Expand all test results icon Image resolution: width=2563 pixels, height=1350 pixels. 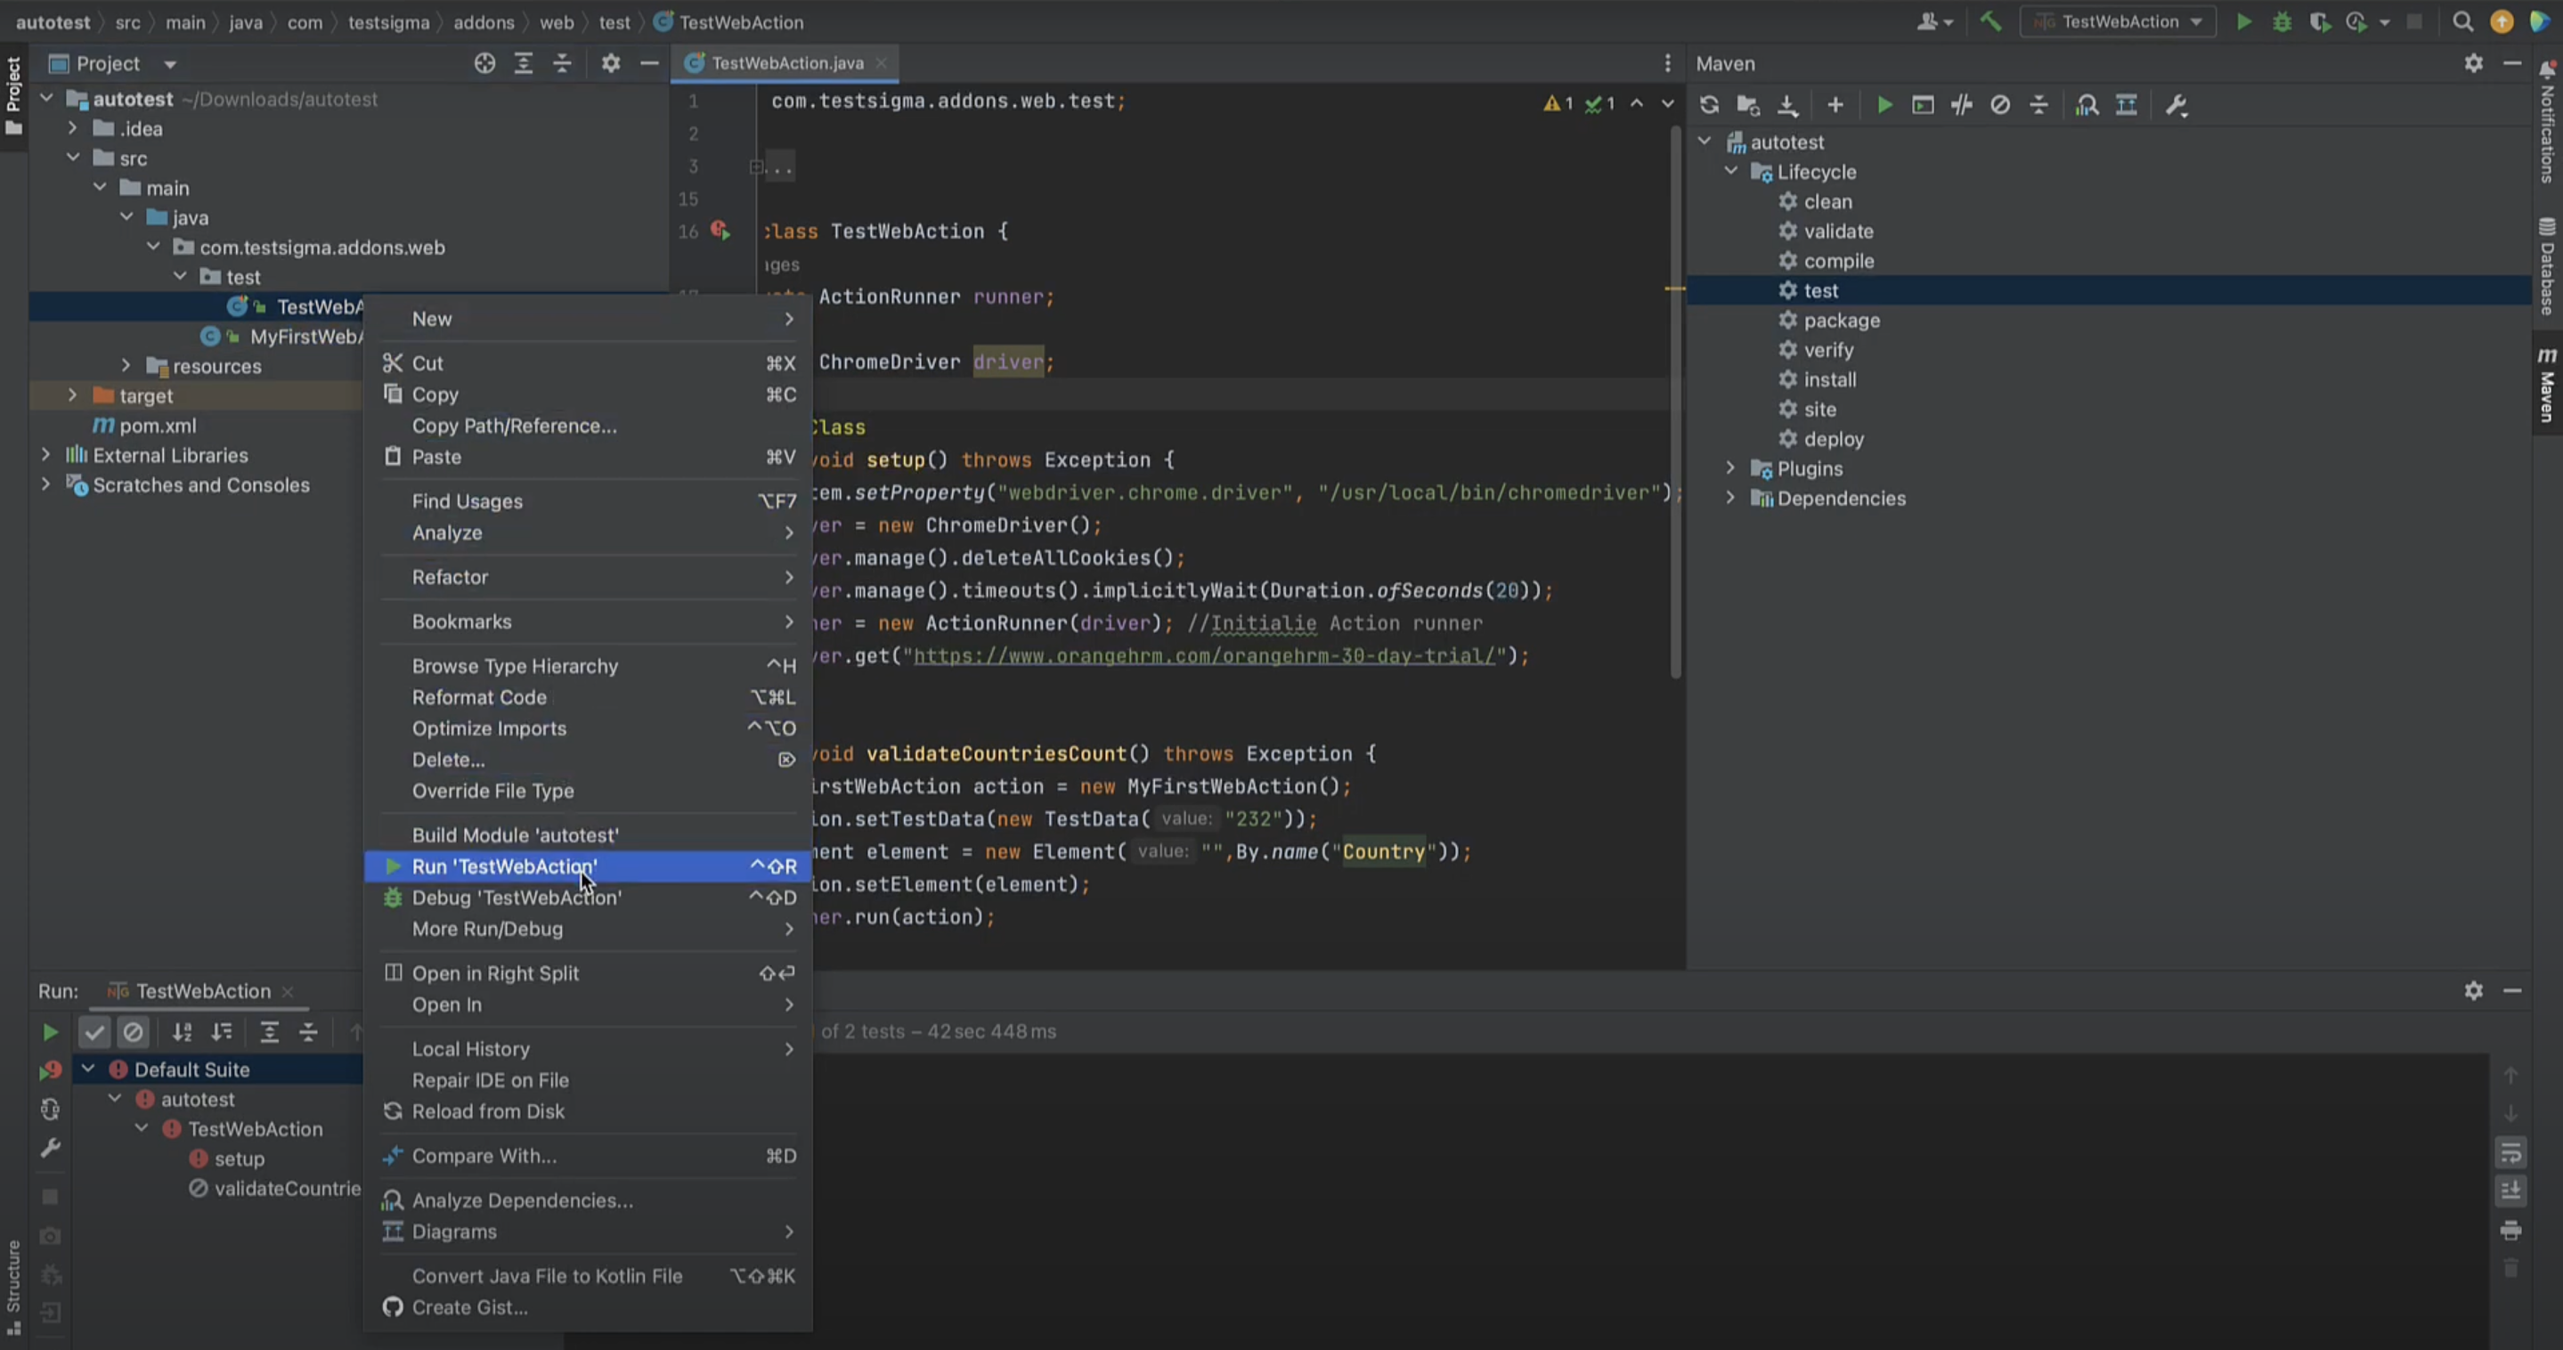pos(269,1033)
